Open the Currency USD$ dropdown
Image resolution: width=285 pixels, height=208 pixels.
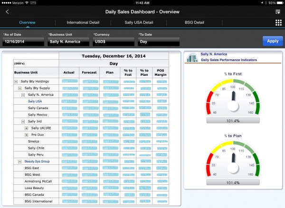[x=114, y=42]
